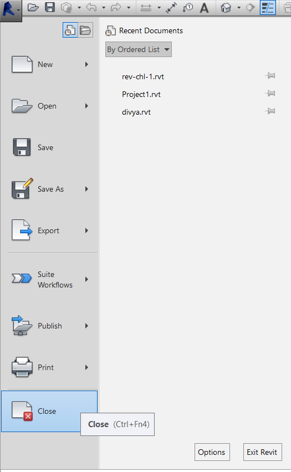The width and height of the screenshot is (291, 472).
Task: Expand the Publish submenu arrow
Action: point(86,326)
